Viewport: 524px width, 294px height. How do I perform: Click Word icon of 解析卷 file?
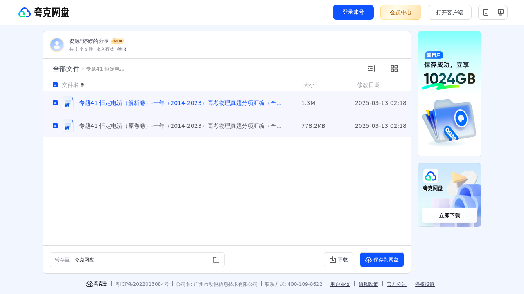[x=68, y=103]
